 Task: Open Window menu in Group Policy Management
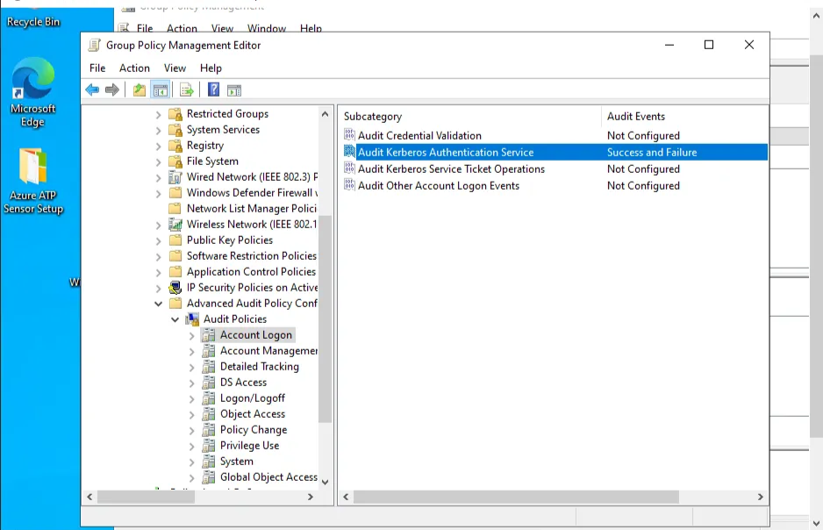(x=267, y=28)
